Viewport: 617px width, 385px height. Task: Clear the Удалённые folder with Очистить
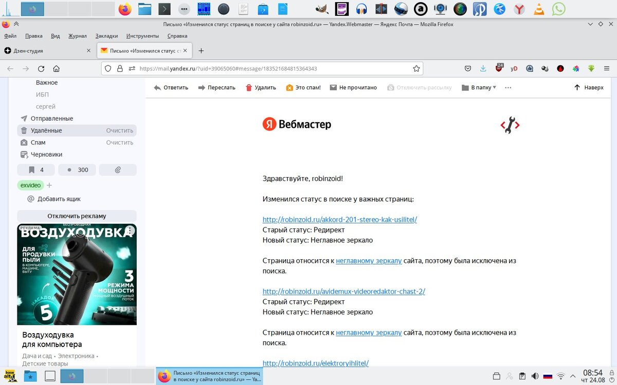pos(120,130)
